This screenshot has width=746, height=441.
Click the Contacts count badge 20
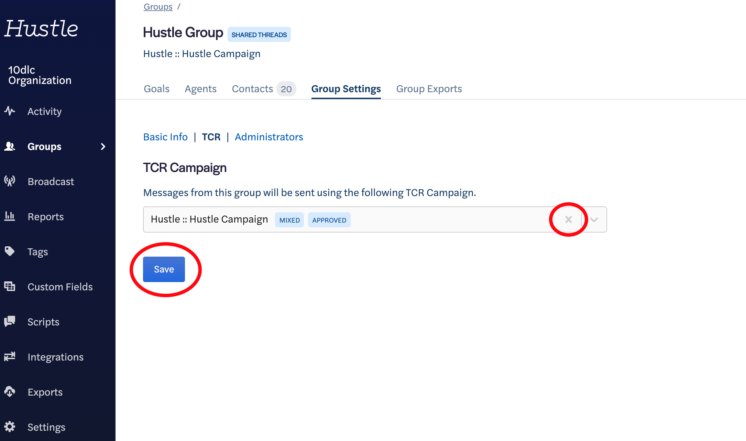coord(286,89)
